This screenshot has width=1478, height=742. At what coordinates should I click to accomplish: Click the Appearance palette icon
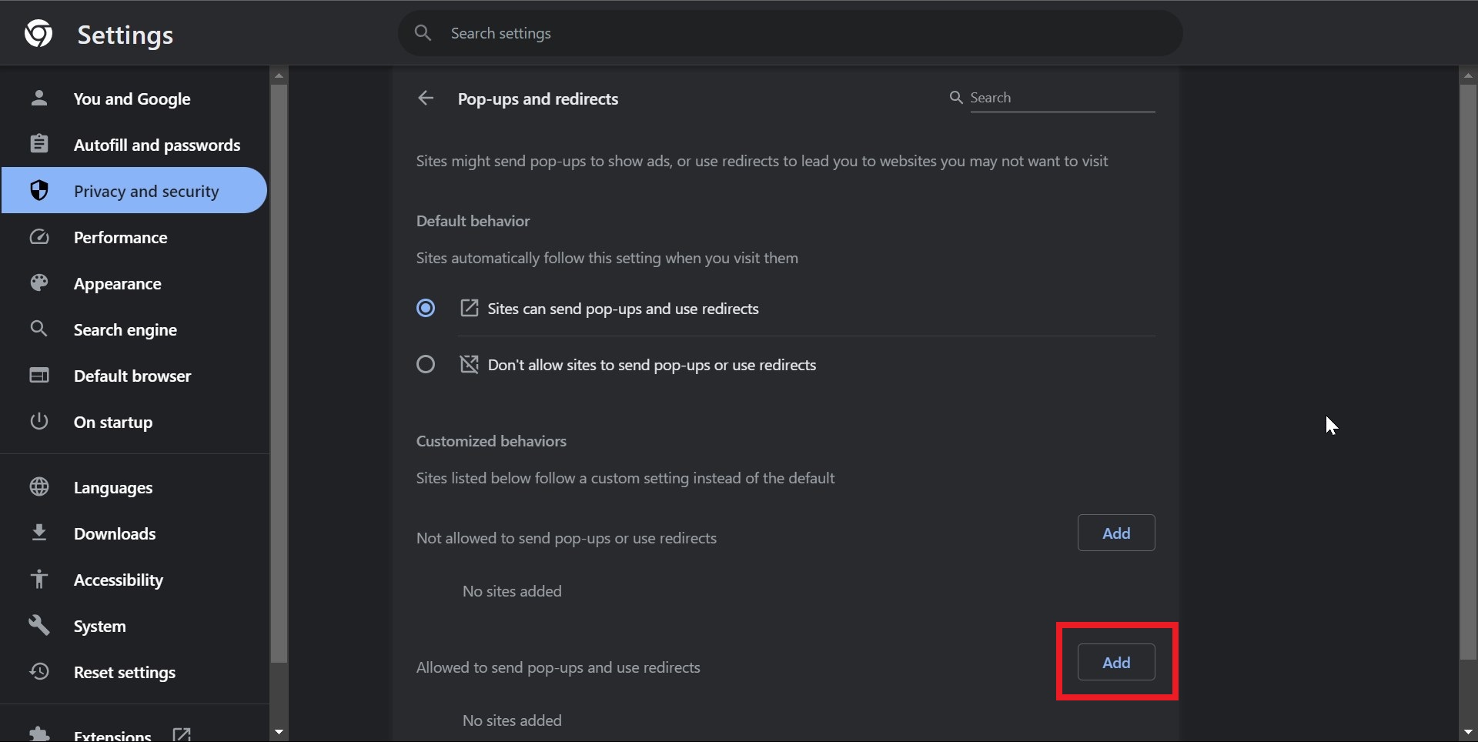pyautogui.click(x=39, y=283)
